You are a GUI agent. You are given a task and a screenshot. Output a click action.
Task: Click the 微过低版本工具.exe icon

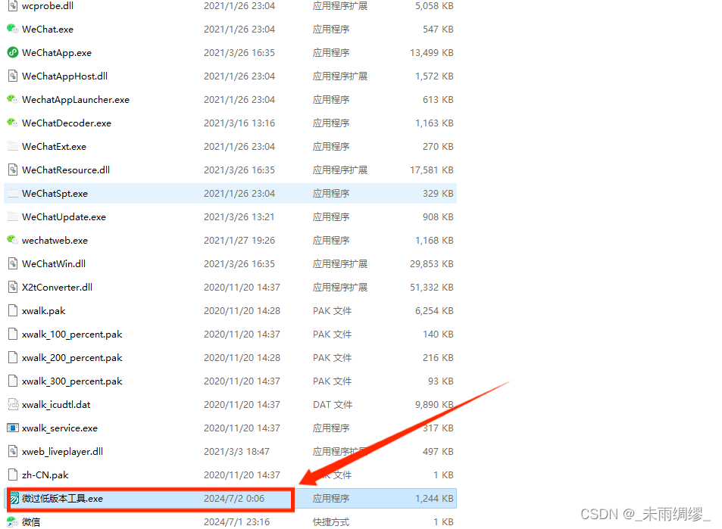[14, 498]
